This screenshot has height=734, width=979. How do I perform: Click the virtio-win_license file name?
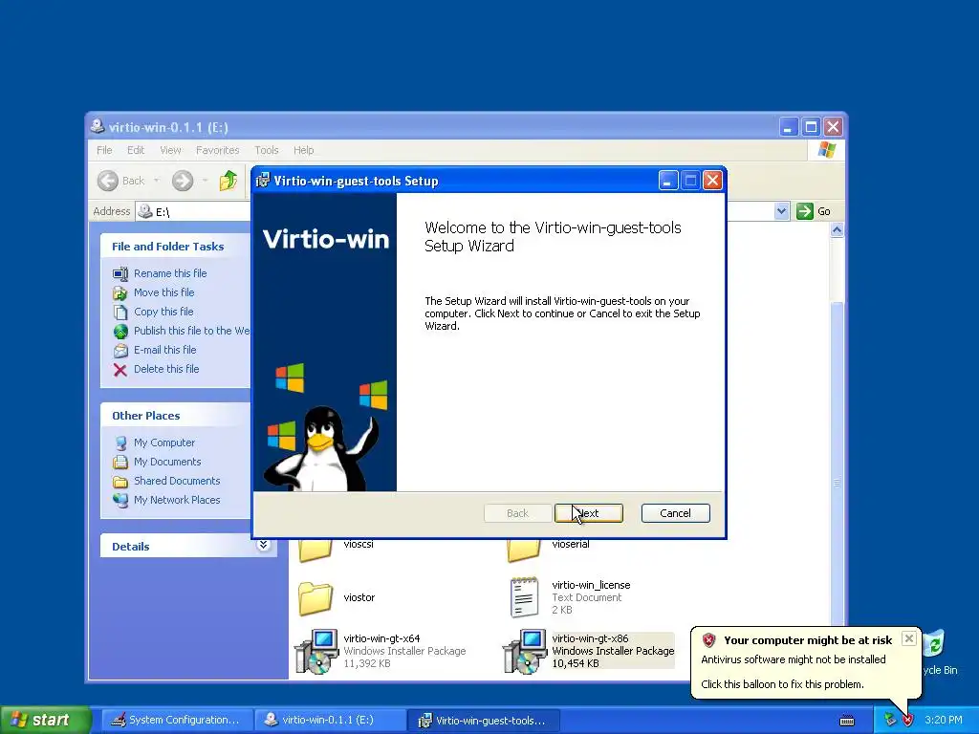point(591,585)
